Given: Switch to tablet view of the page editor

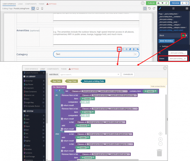Looking at the screenshot, I should [38, 8].
